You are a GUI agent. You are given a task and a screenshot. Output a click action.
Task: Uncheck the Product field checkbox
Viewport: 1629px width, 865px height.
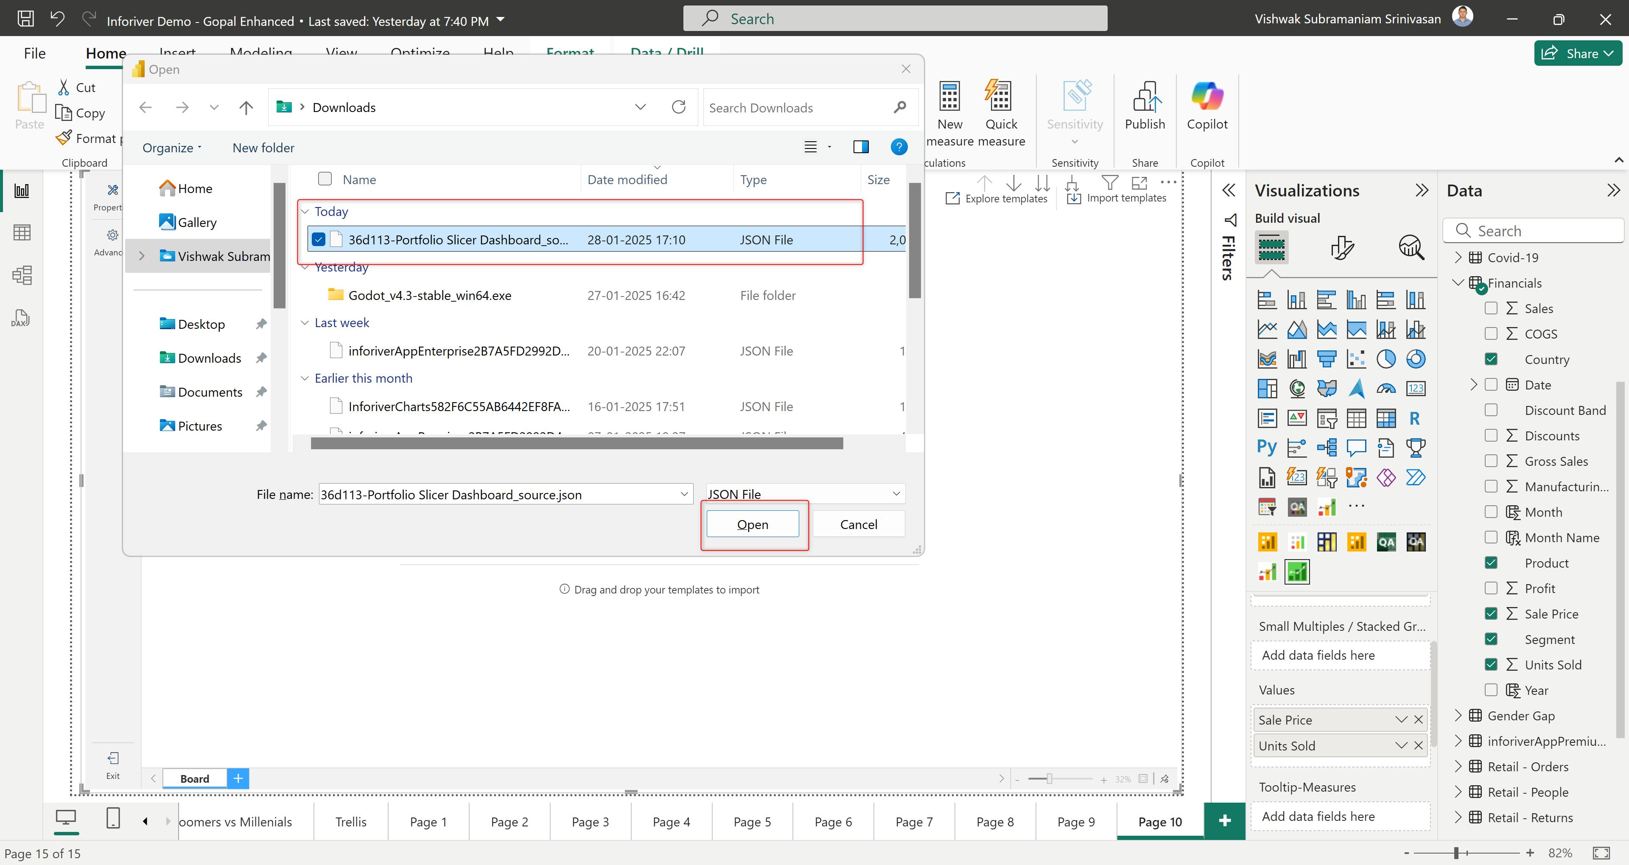click(1491, 563)
